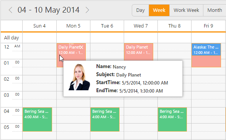Open the Wednesday Daily Planet appointment
This screenshot has height=140, width=226.
click(x=139, y=52)
